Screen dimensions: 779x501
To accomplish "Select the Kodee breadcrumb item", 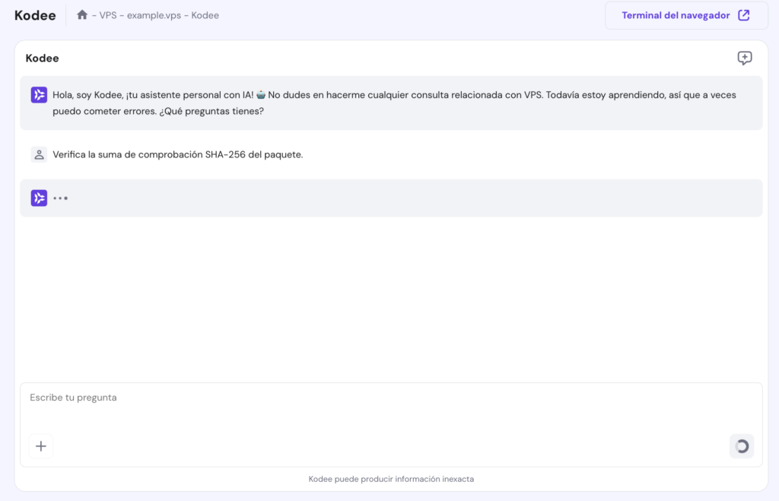I will [x=205, y=15].
